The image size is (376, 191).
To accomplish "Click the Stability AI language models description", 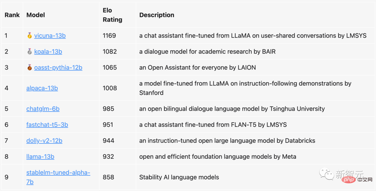I will pos(179,177).
